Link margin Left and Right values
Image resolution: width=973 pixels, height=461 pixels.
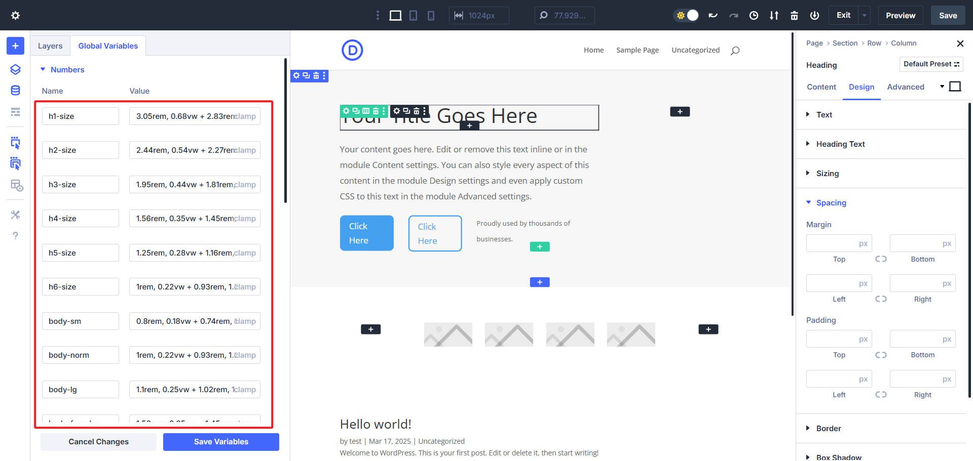pos(881,299)
